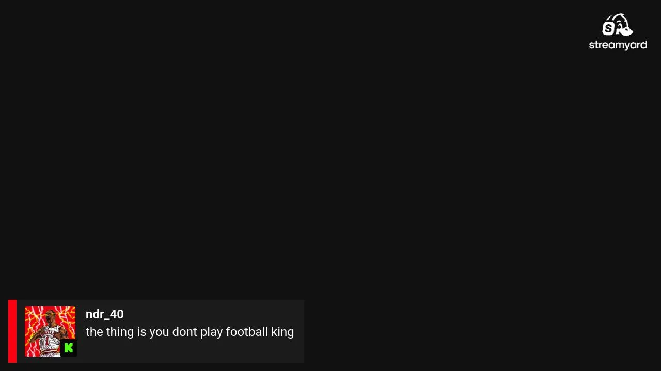Click the streamyard wordmark text
The width and height of the screenshot is (661, 371).
click(x=618, y=45)
